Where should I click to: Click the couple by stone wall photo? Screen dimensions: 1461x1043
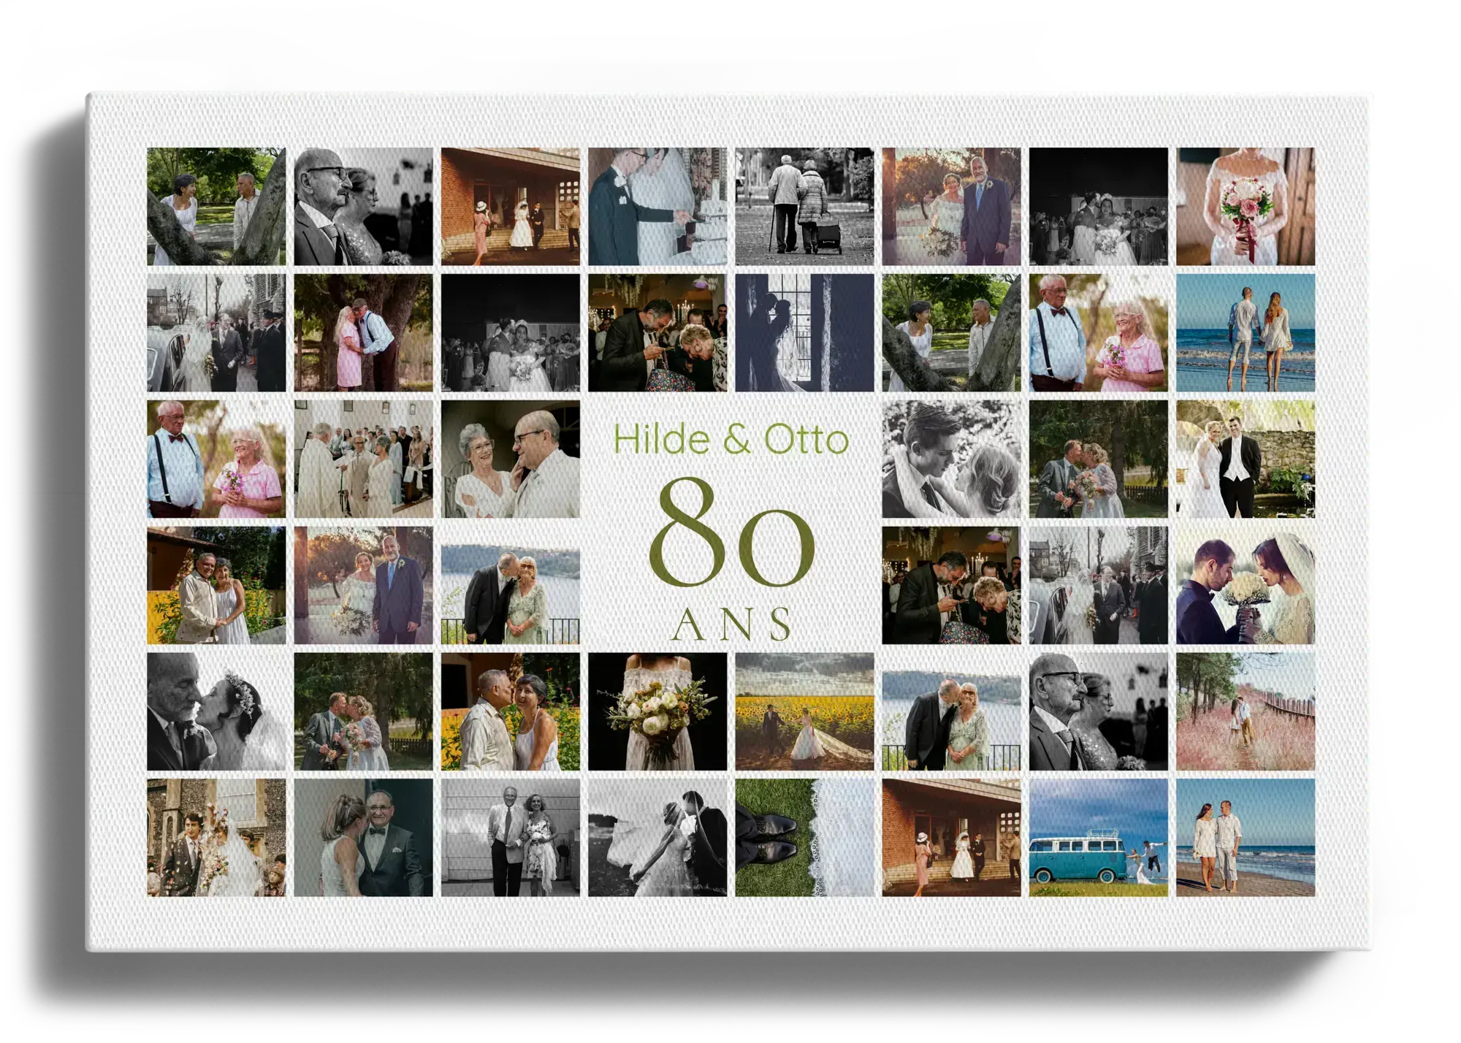(1245, 459)
